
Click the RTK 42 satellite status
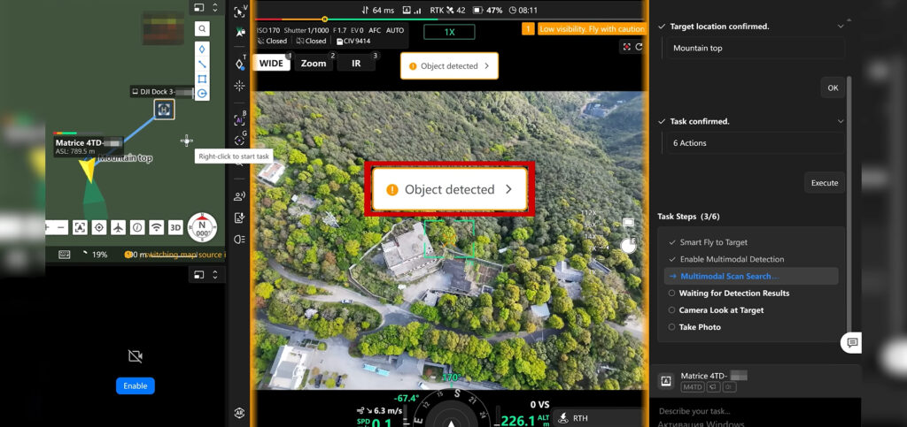point(447,11)
